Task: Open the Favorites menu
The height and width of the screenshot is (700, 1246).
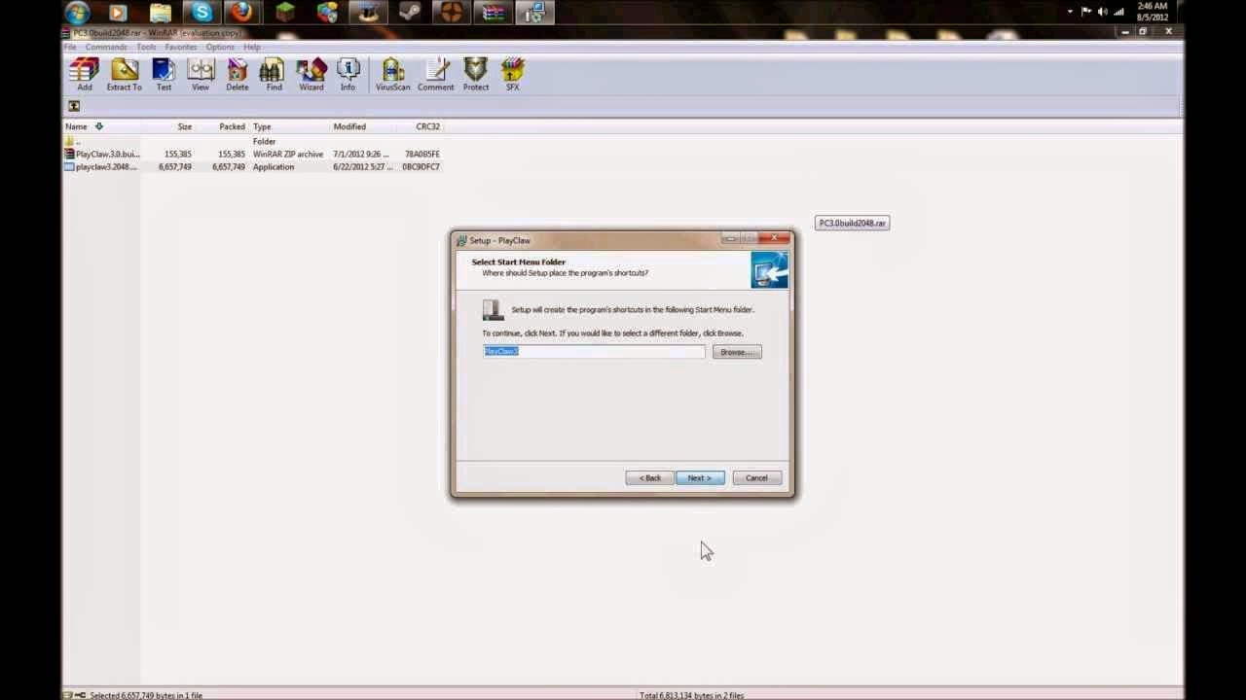Action: (181, 47)
